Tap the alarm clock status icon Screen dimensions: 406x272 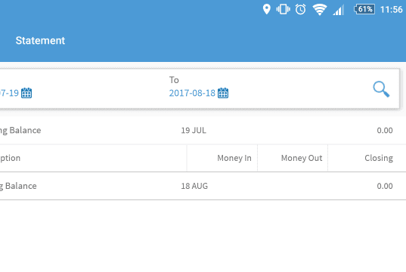tap(300, 9)
